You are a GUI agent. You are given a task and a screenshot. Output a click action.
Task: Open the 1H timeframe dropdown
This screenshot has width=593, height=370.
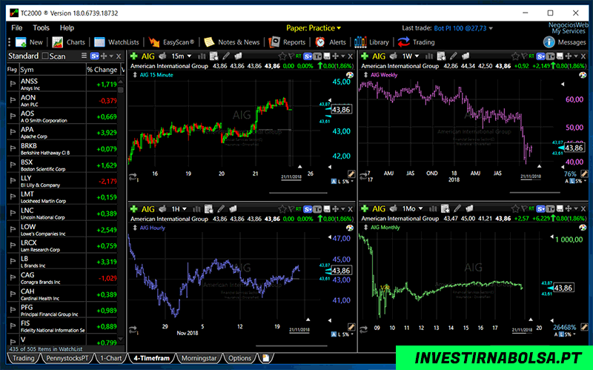click(179, 209)
